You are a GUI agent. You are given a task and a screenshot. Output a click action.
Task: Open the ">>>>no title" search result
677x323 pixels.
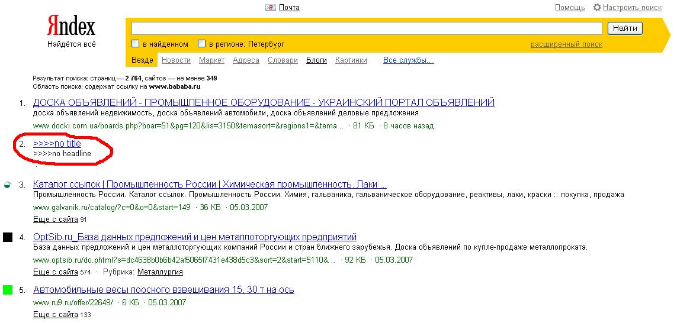coord(57,144)
